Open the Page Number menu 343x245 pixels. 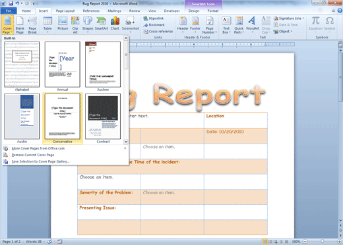(209, 25)
